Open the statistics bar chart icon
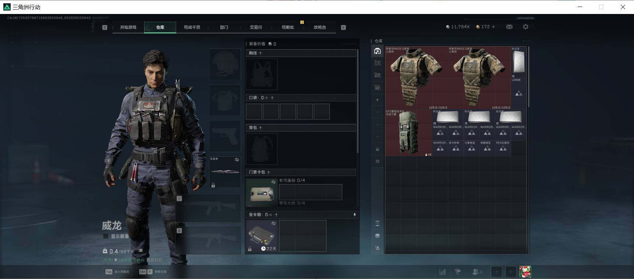 442,272
